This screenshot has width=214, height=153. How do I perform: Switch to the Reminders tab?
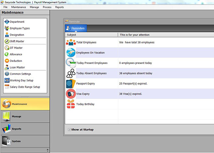point(76,28)
